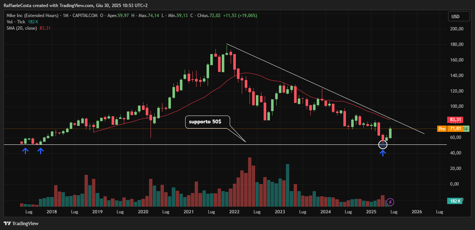Select the Chius.72,02 close value
The height and width of the screenshot is (230, 475).
pos(209,16)
